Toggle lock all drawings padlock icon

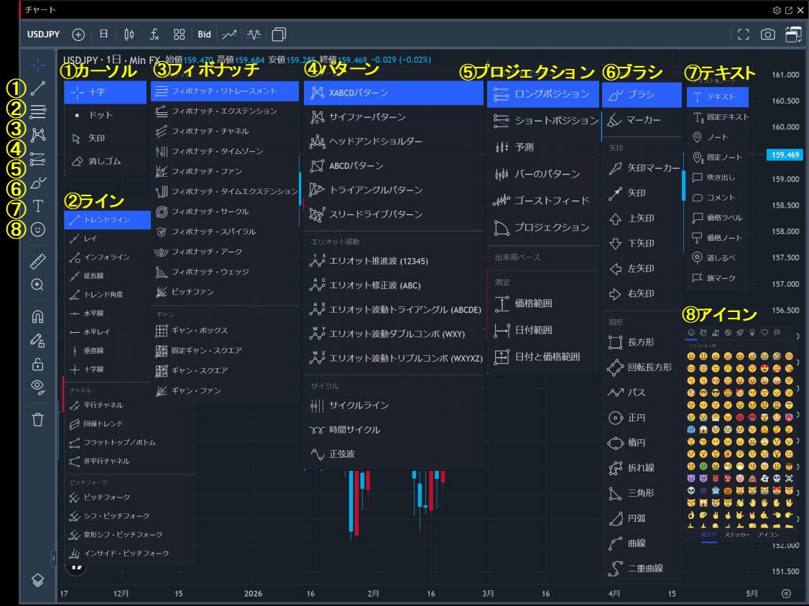38,364
